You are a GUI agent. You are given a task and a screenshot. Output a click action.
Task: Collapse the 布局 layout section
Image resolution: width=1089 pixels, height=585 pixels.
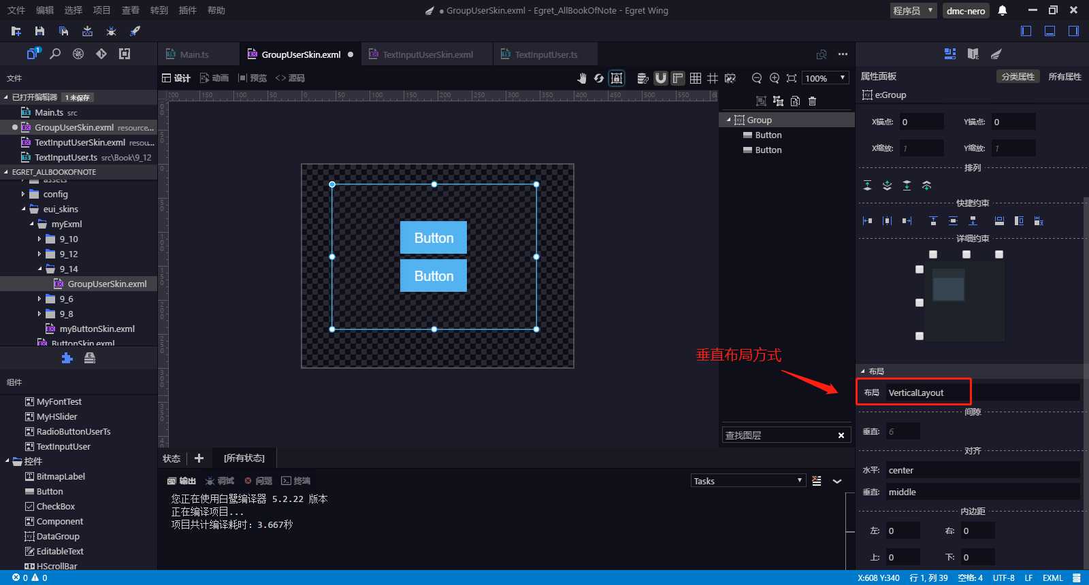863,371
